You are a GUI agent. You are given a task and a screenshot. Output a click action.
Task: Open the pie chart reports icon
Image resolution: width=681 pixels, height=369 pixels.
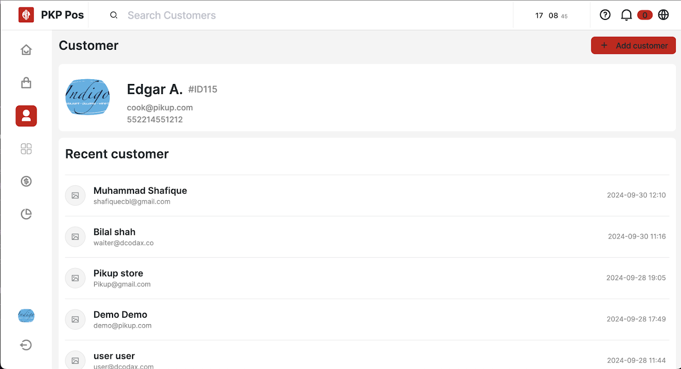coord(26,214)
